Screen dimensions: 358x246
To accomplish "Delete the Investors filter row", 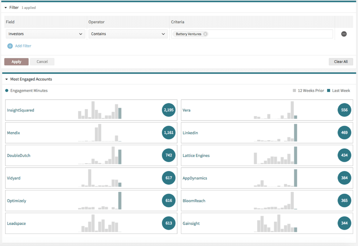I will 344,34.
